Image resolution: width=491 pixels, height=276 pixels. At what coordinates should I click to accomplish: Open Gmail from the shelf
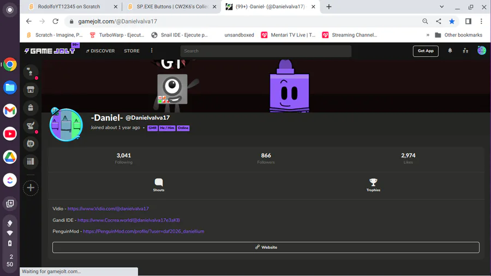[x=10, y=111]
